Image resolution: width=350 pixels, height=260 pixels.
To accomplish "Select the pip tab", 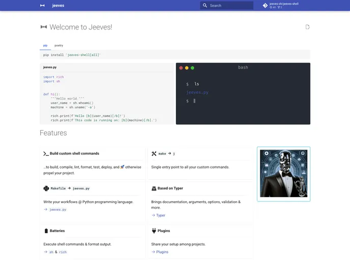I will tap(45, 46).
